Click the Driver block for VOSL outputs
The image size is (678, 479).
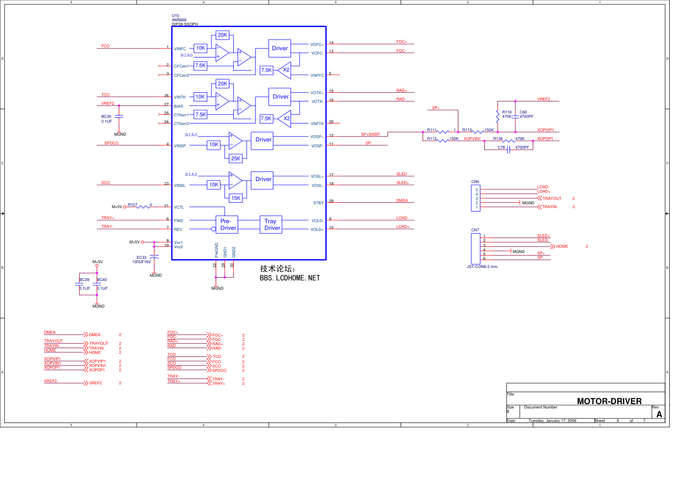262,180
